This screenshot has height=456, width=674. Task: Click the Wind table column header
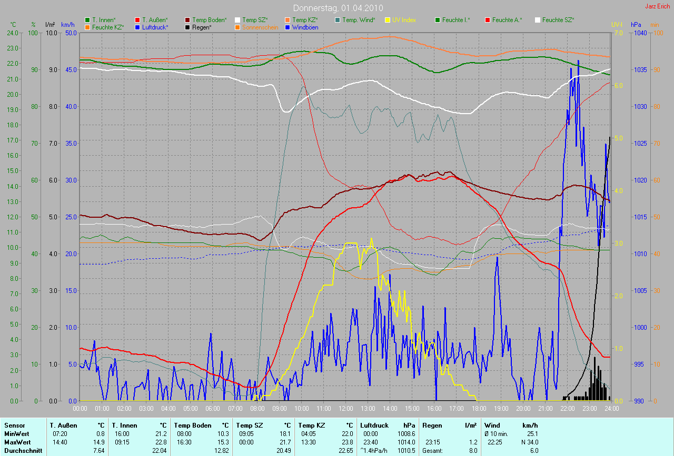coord(492,425)
